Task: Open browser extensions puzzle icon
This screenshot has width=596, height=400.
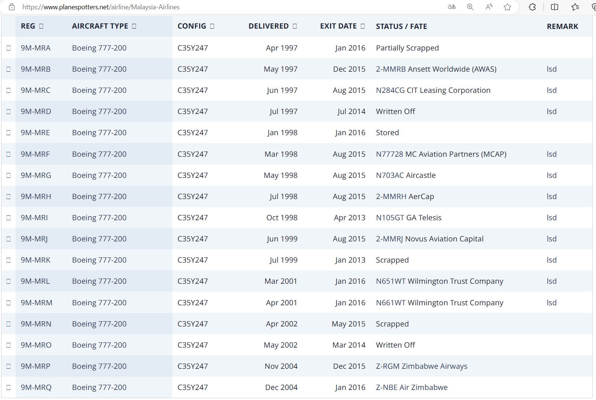Action: pyautogui.click(x=532, y=7)
